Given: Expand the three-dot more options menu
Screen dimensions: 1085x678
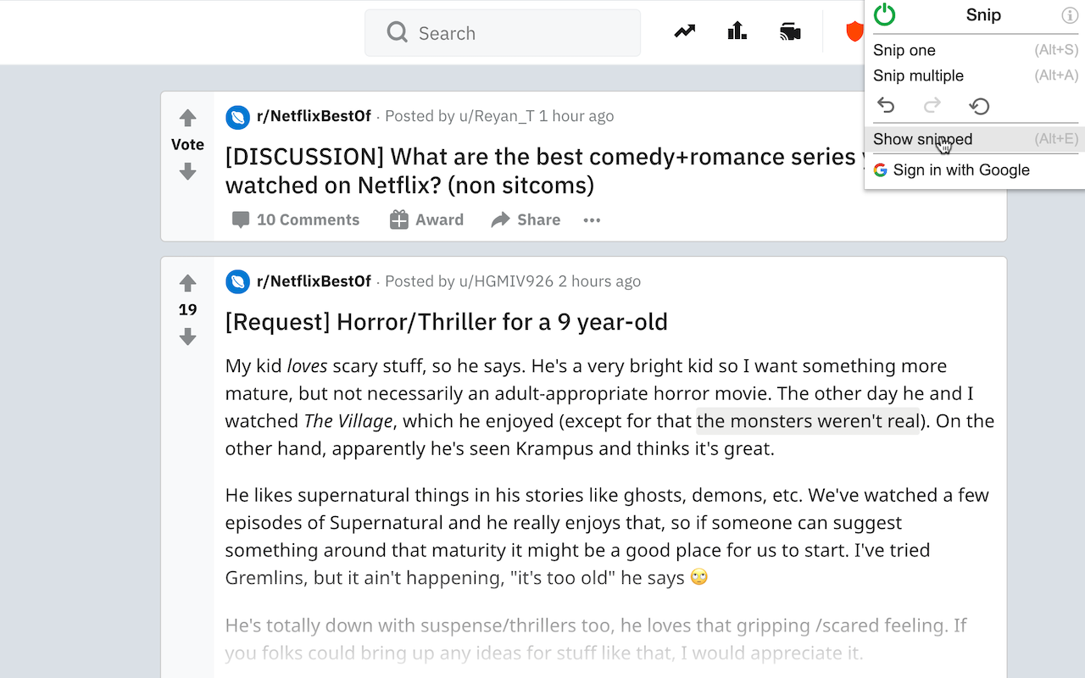Looking at the screenshot, I should pos(592,220).
